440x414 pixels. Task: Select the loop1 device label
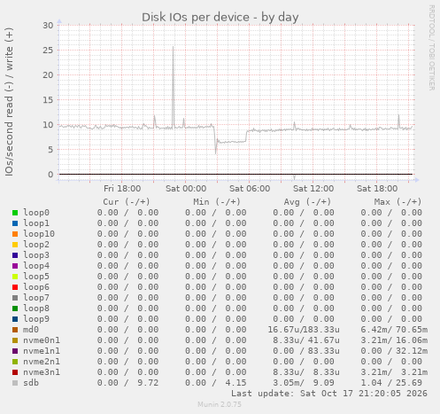click(36, 223)
